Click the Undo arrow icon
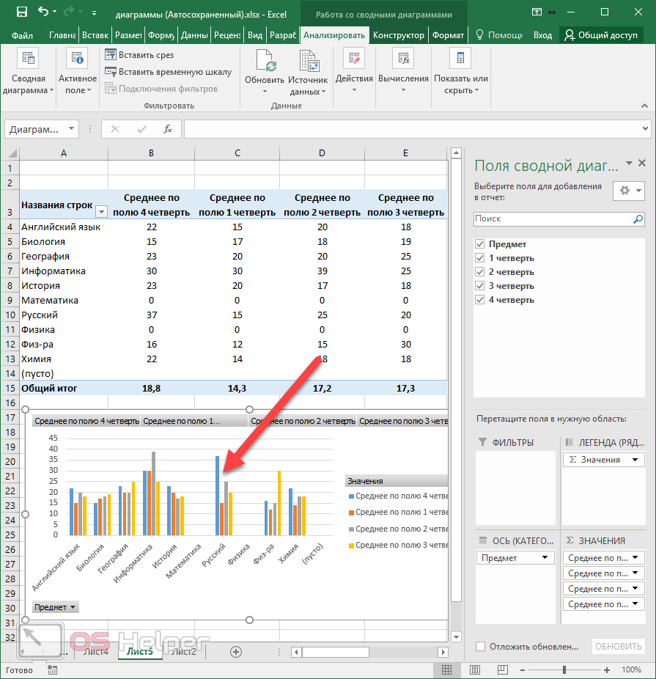Screen dimensions: 656x679 [x=43, y=12]
